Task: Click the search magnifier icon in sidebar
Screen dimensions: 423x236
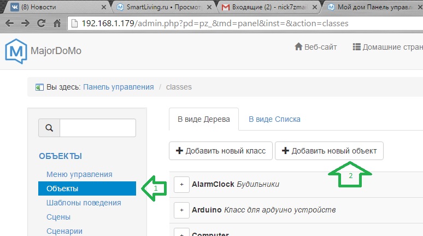Action: pos(49,128)
